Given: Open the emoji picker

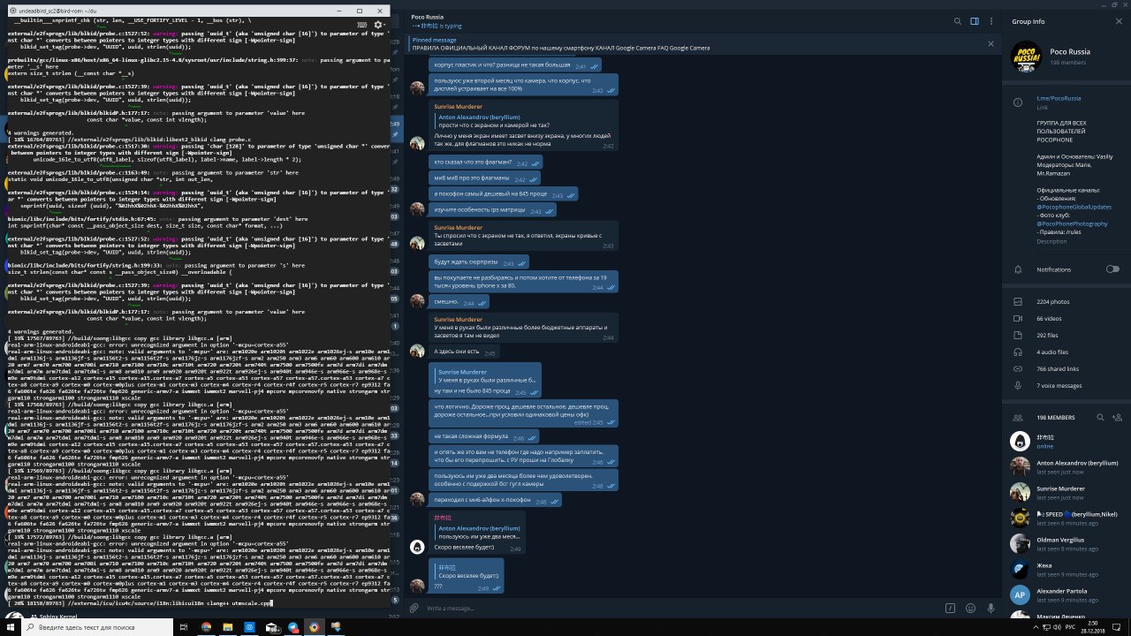Looking at the screenshot, I should (x=970, y=608).
